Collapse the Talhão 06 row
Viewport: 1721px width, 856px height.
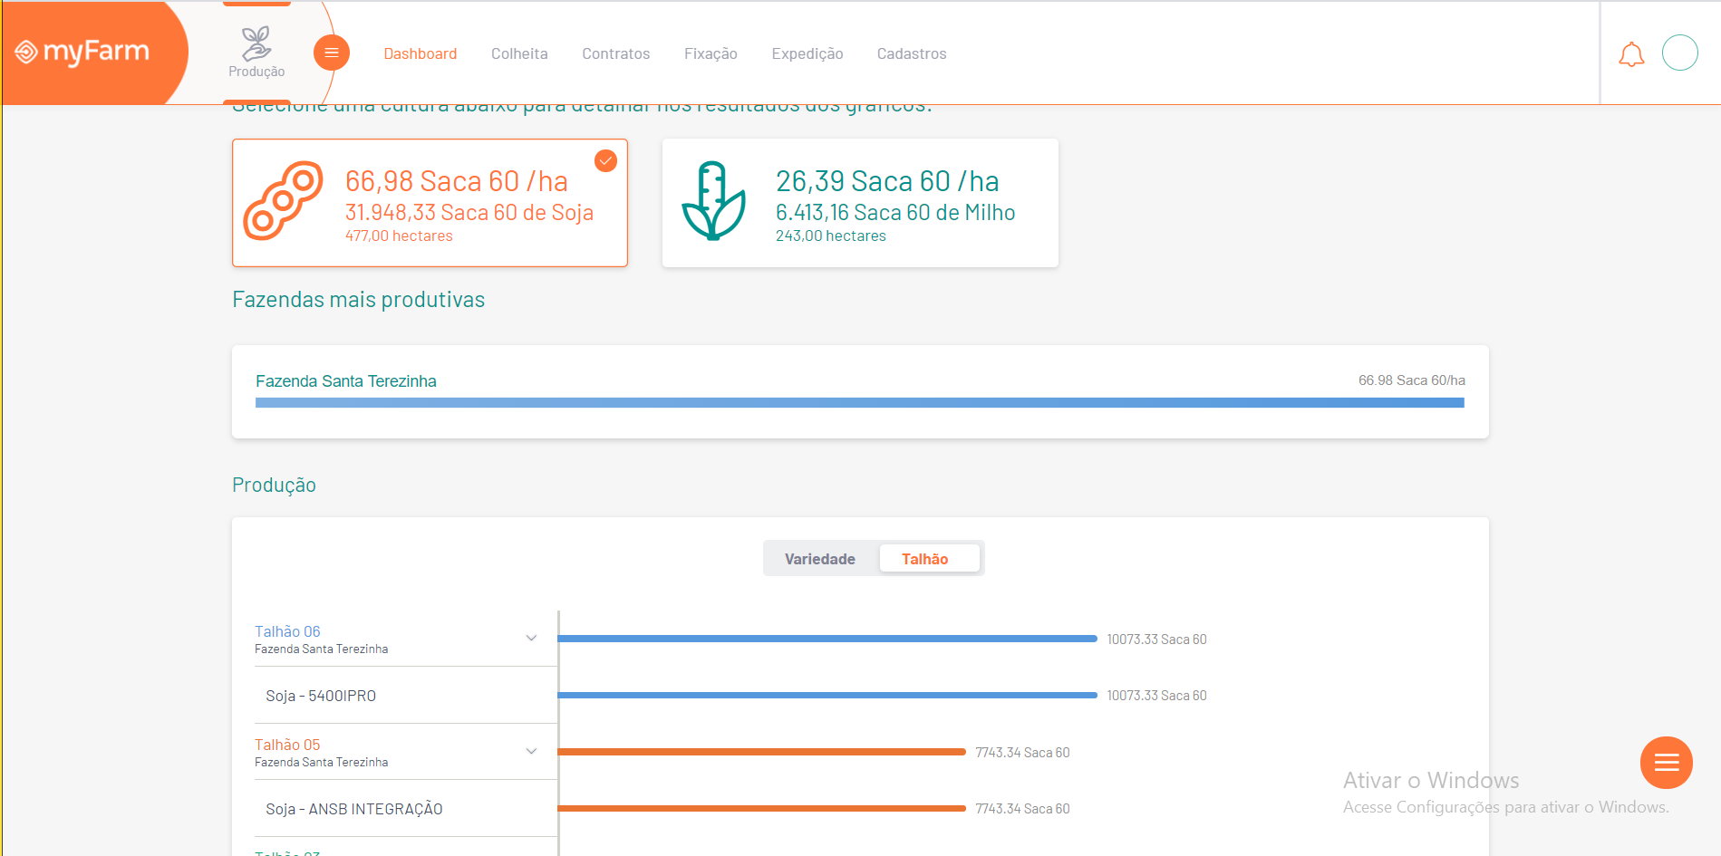(x=531, y=638)
